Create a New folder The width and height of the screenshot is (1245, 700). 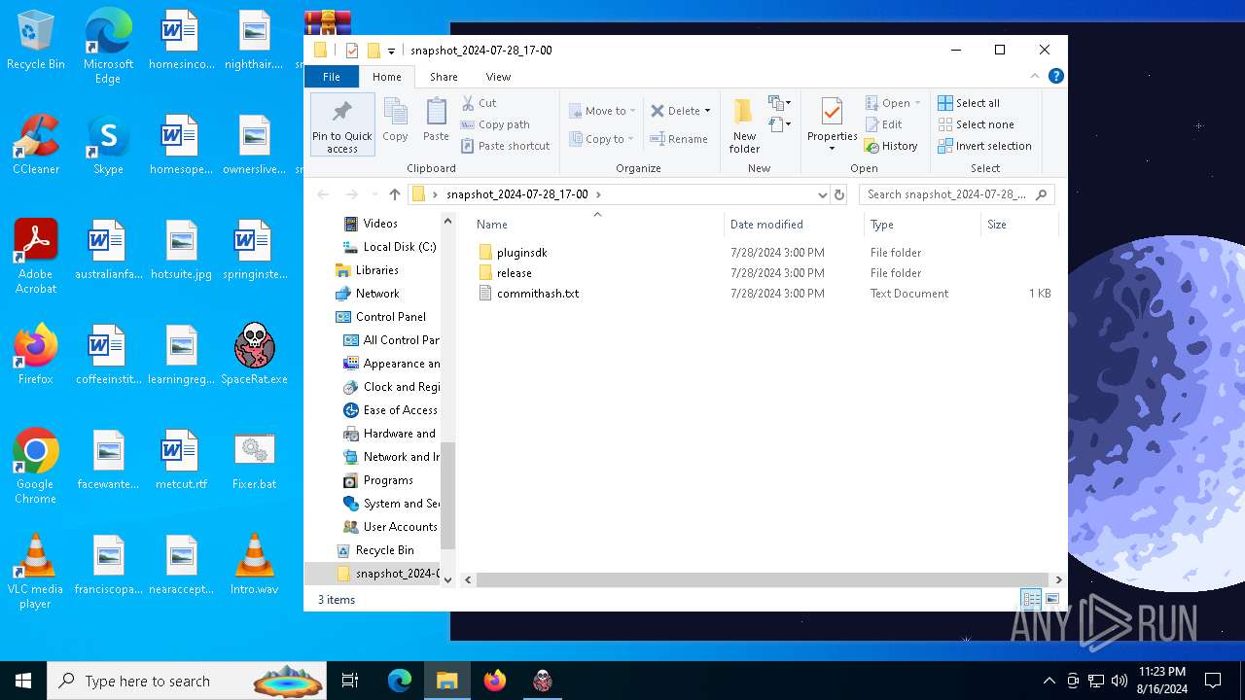[x=744, y=125]
